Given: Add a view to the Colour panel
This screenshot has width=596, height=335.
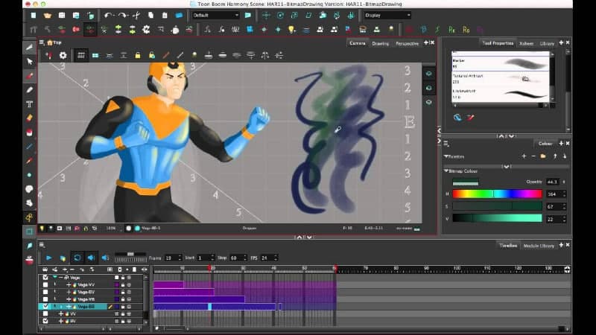Looking at the screenshot, I should [x=561, y=143].
